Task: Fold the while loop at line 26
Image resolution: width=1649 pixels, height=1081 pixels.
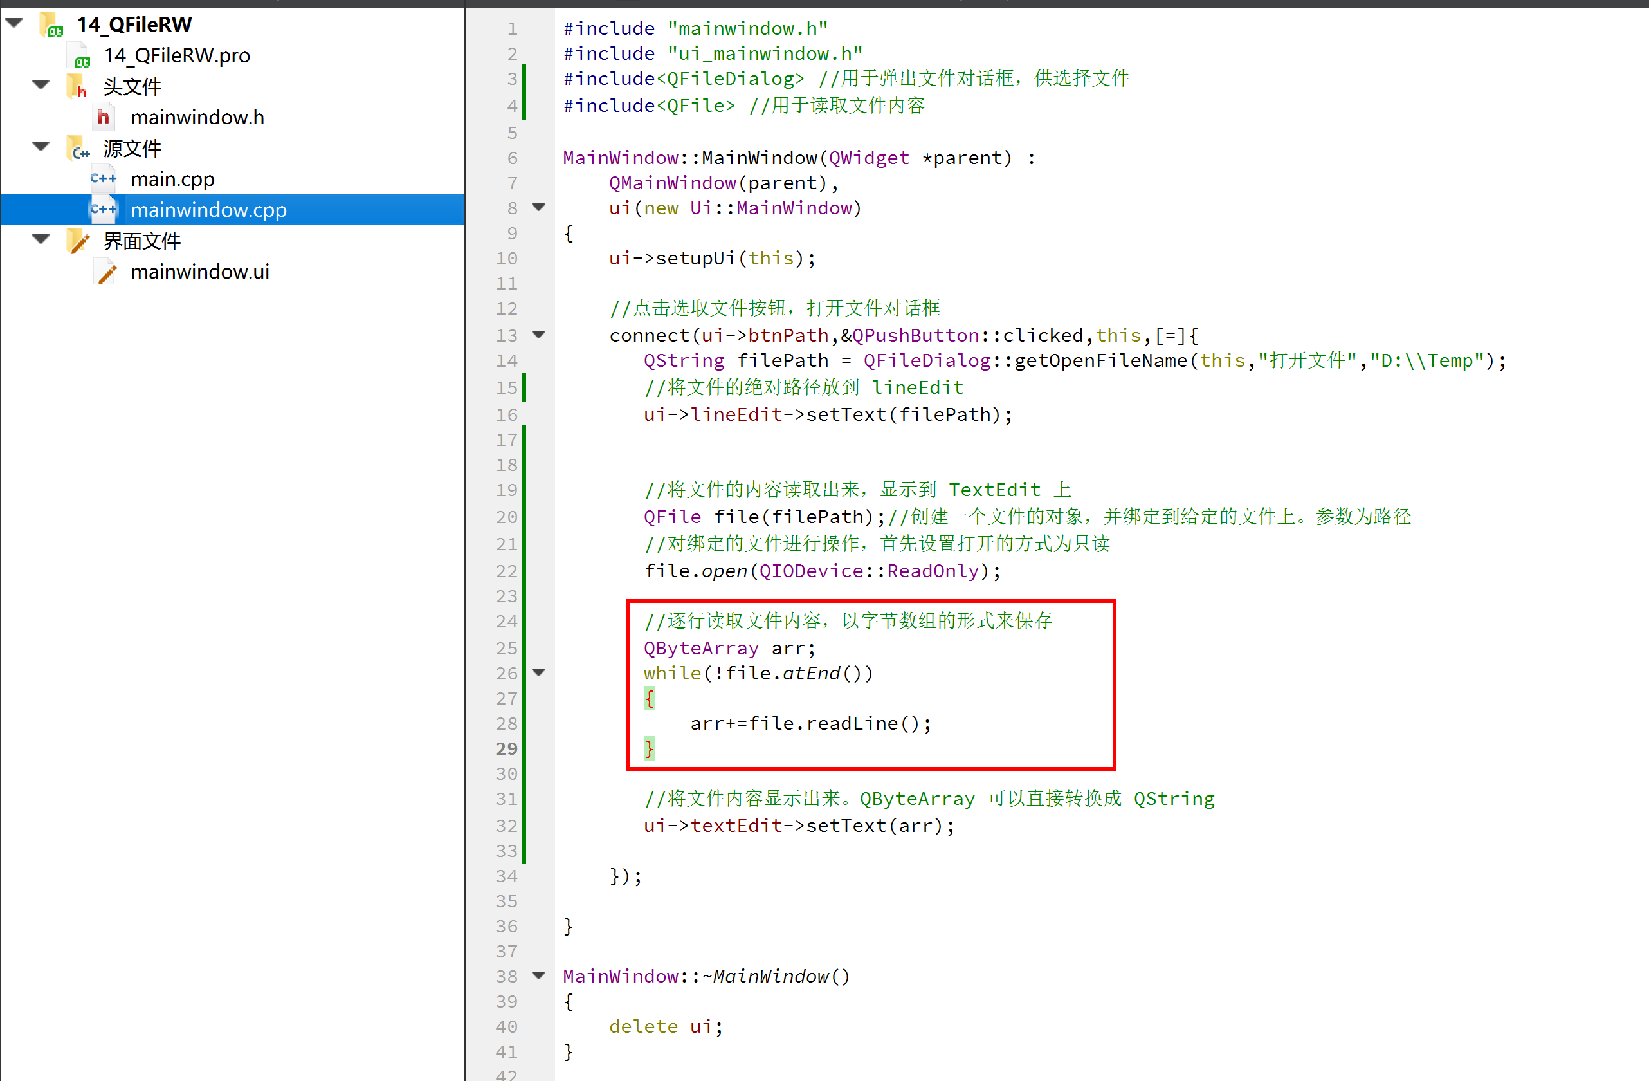Action: click(538, 672)
